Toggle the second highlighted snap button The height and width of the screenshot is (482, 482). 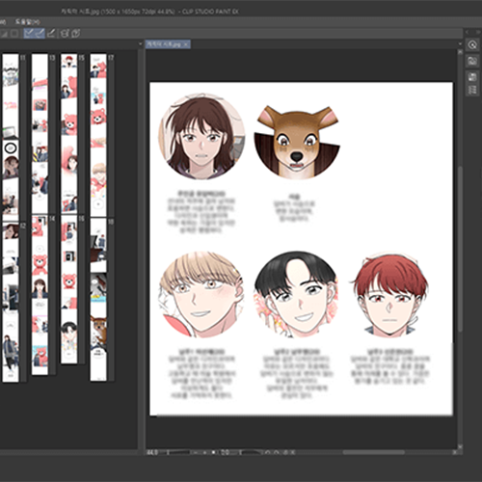point(40,33)
